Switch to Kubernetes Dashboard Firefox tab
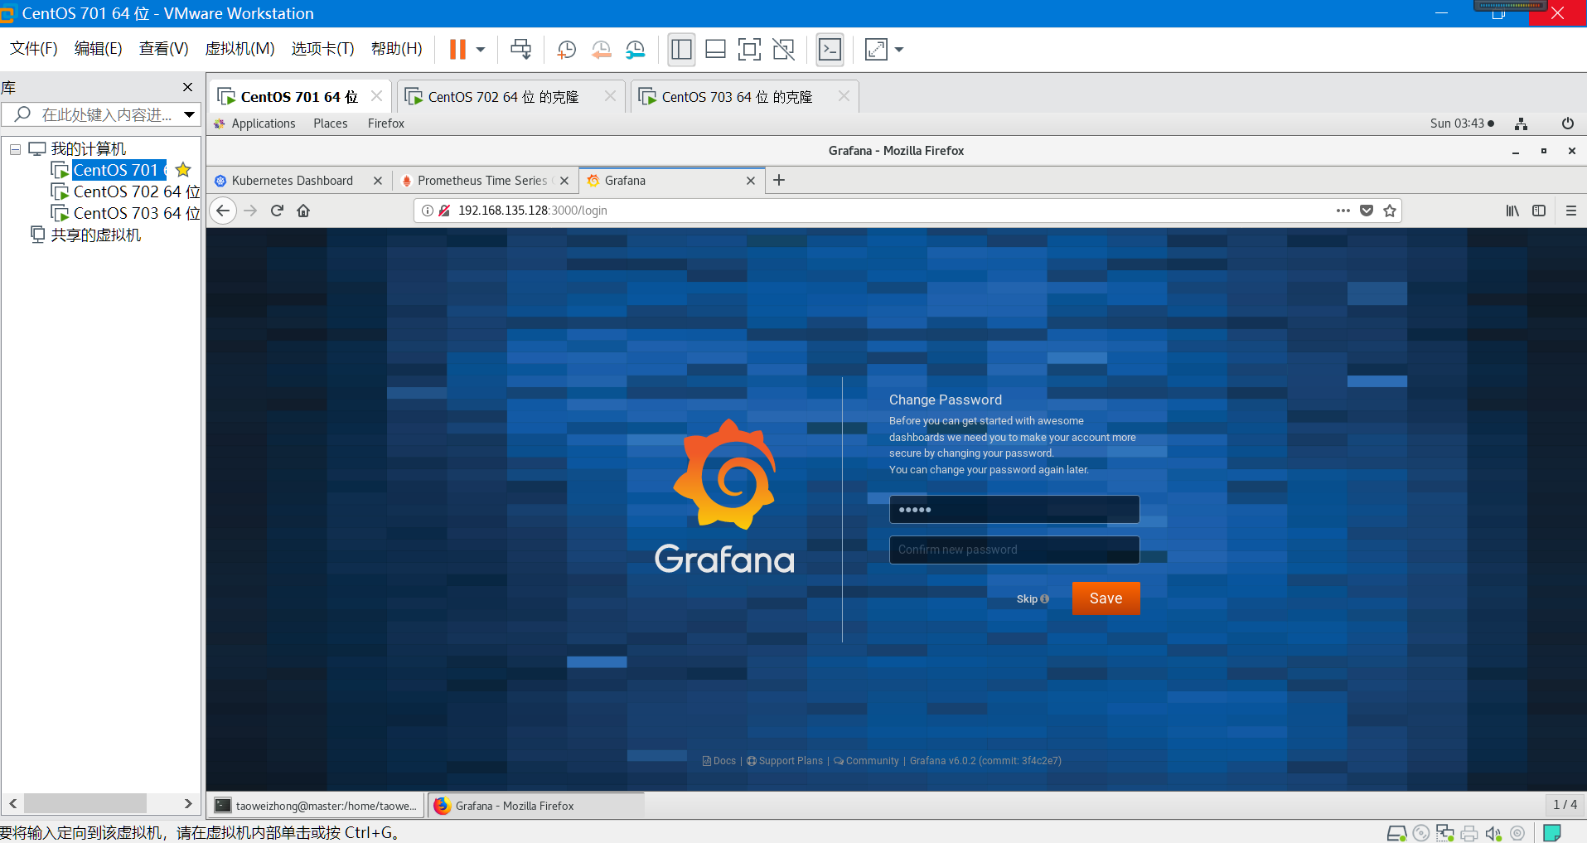Viewport: 1587px width, 843px height. click(292, 181)
